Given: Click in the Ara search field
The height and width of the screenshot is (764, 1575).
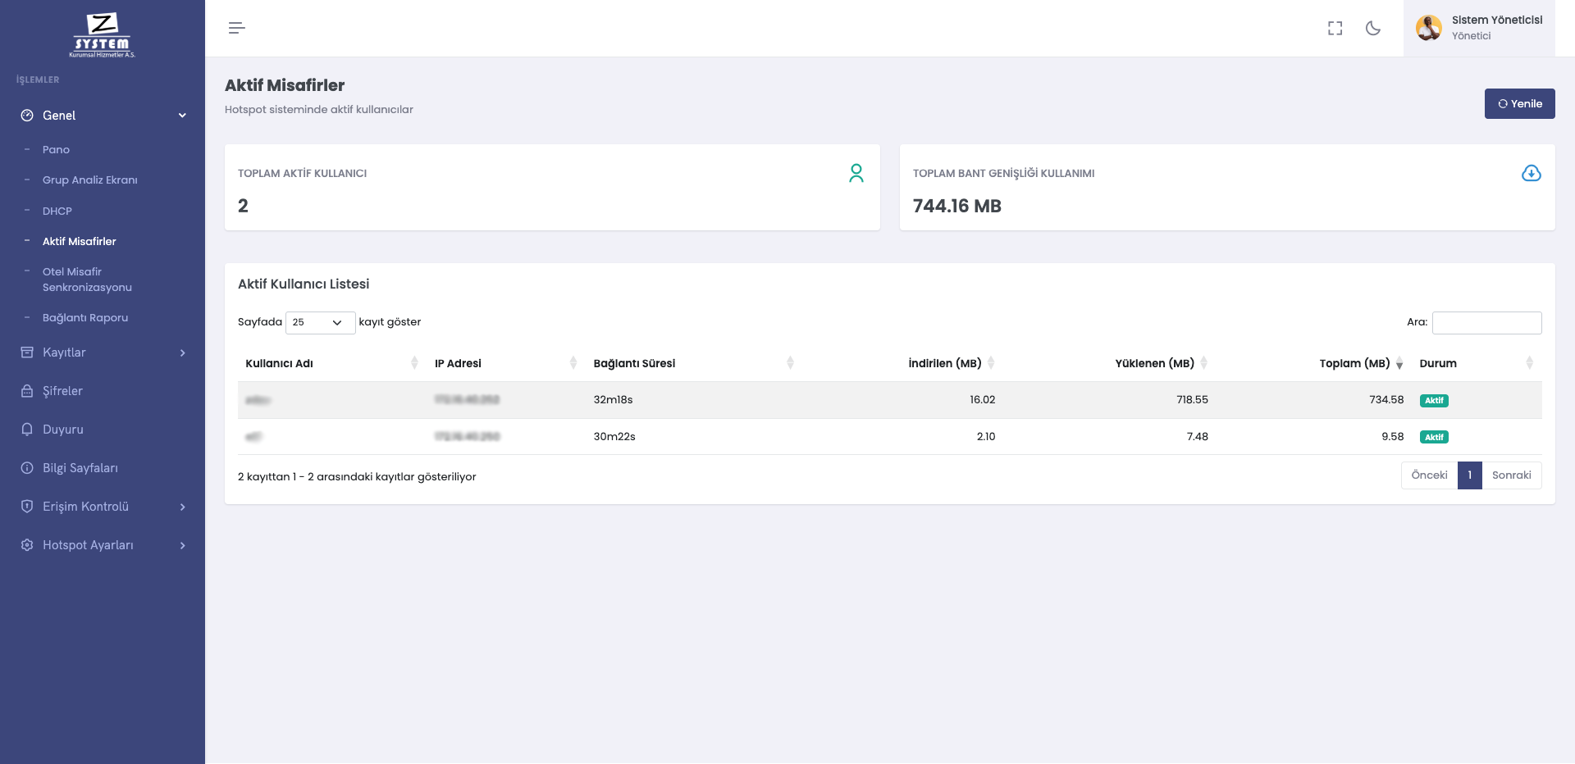Looking at the screenshot, I should point(1486,322).
